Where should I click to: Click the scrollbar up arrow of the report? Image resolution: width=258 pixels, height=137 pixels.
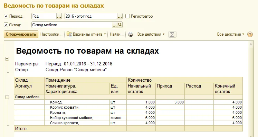251,44
